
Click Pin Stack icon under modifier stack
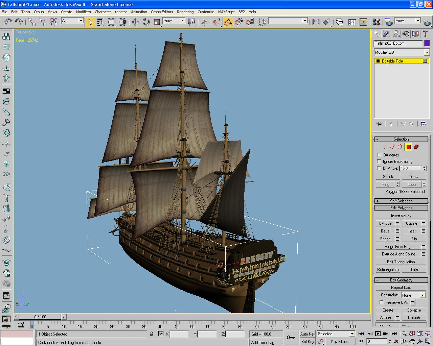pyautogui.click(x=379, y=124)
